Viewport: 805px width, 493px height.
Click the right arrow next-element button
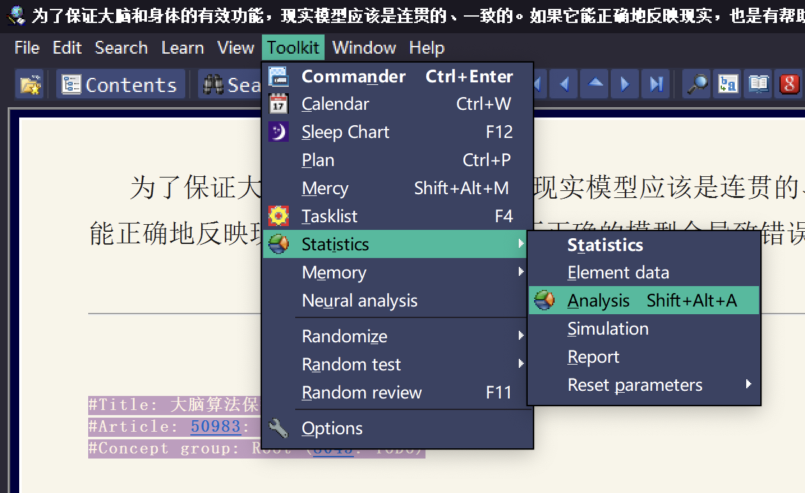point(625,84)
